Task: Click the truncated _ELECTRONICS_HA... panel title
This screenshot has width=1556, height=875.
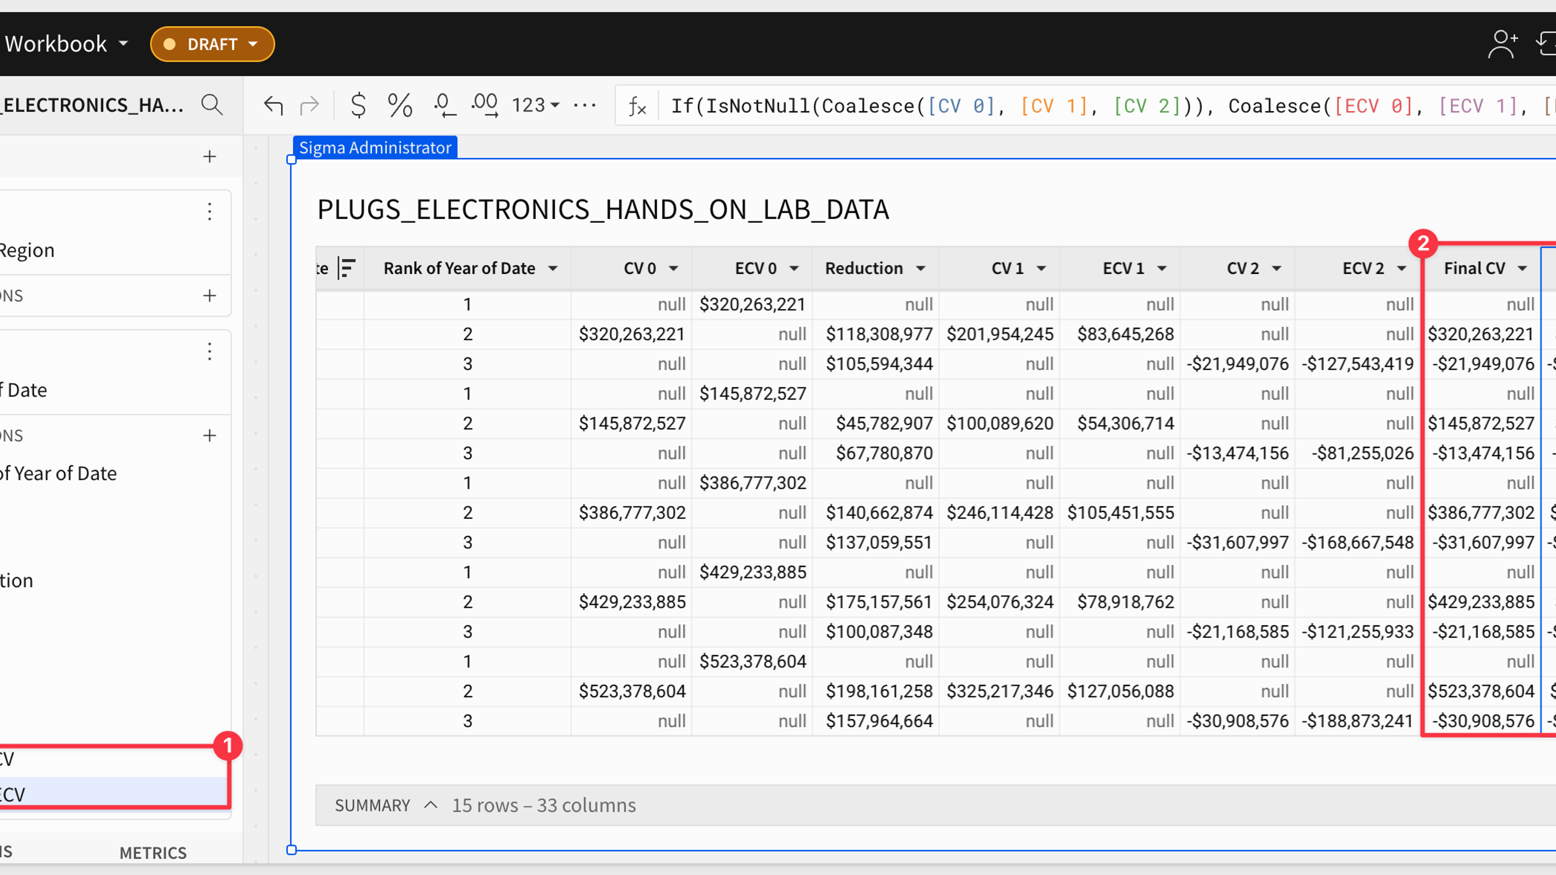Action: coord(92,105)
